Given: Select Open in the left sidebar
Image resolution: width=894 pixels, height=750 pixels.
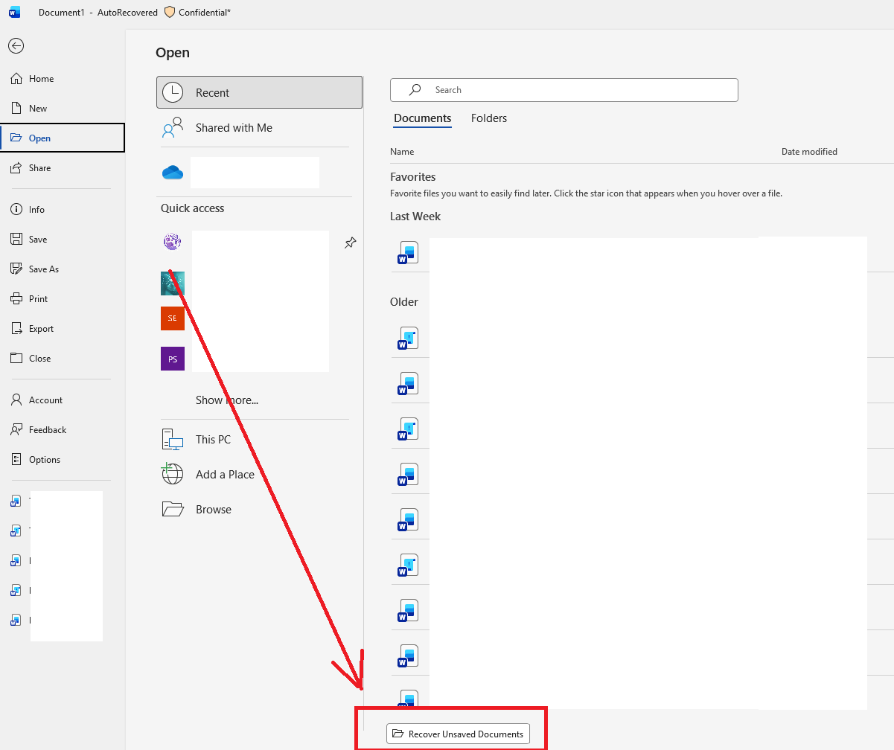Looking at the screenshot, I should click(63, 138).
